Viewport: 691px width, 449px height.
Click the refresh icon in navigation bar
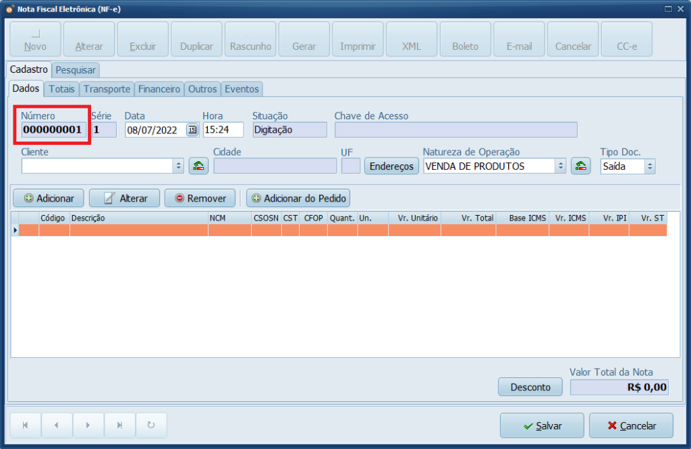point(151,425)
